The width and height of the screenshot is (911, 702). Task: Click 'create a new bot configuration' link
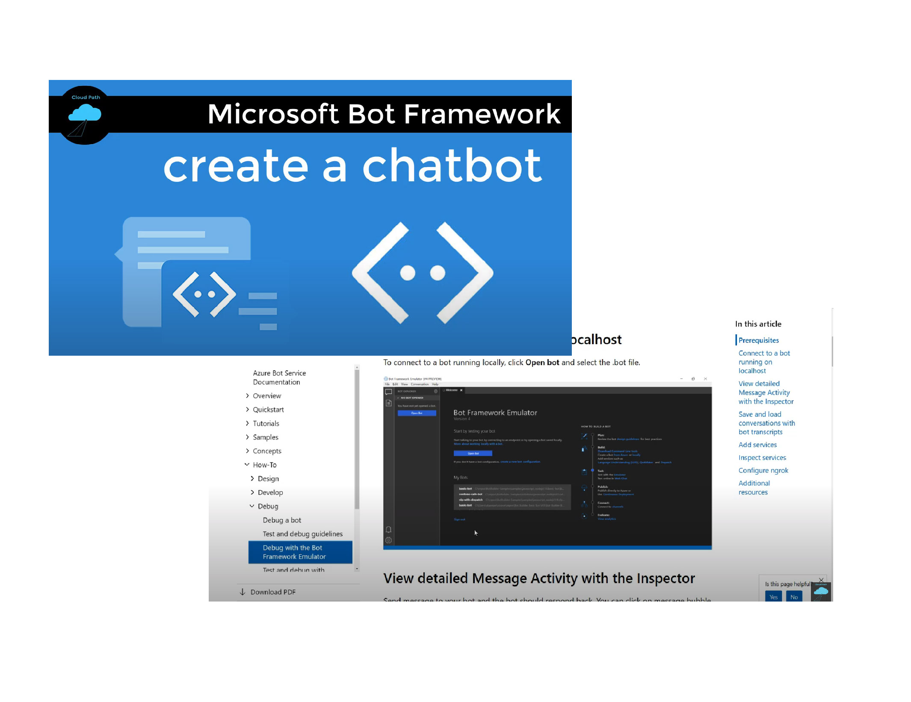(x=521, y=462)
